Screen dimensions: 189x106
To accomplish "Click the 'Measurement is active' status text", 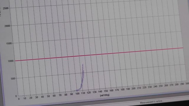I will 151,102.
